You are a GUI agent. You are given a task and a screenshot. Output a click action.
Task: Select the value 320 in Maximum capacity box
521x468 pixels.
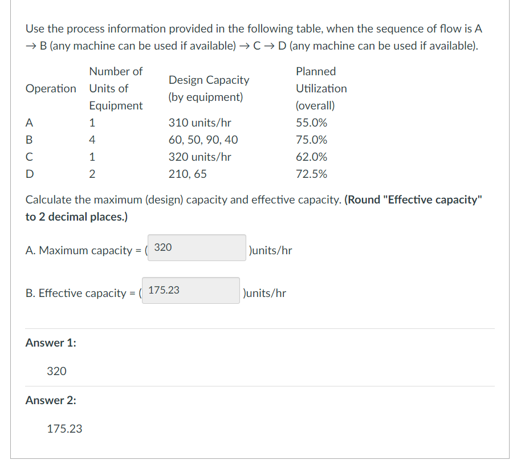tap(165, 247)
